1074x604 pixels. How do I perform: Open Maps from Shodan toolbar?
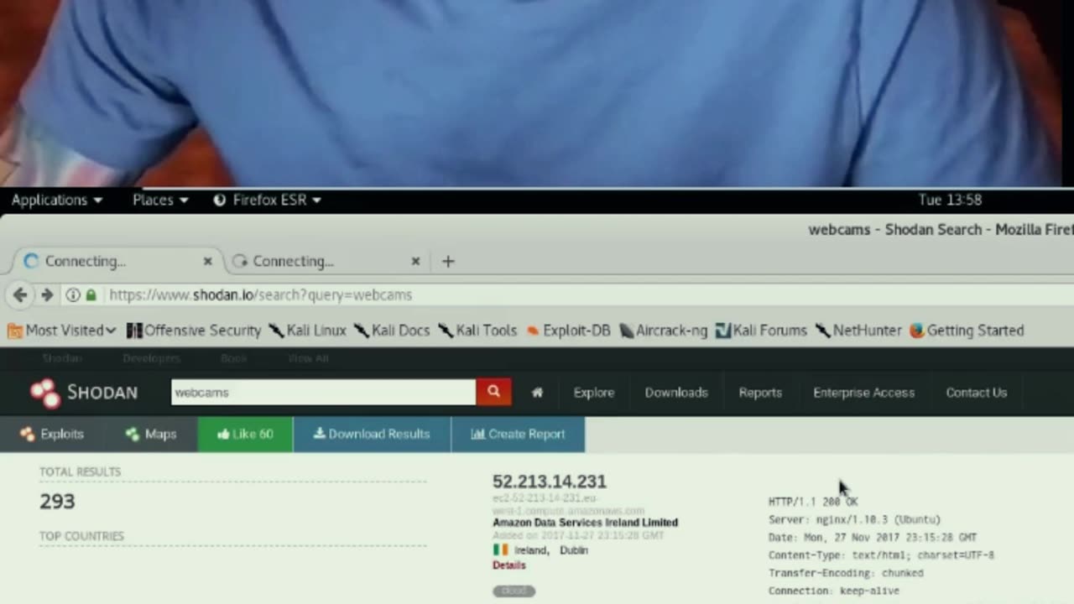pyautogui.click(x=151, y=434)
